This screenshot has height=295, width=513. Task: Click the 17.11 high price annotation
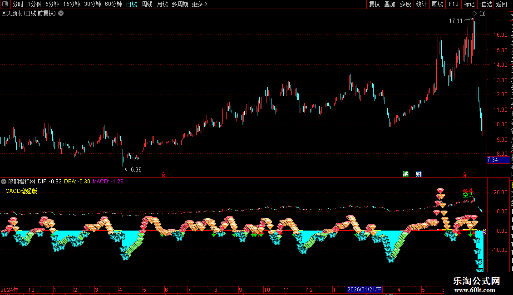click(x=456, y=21)
